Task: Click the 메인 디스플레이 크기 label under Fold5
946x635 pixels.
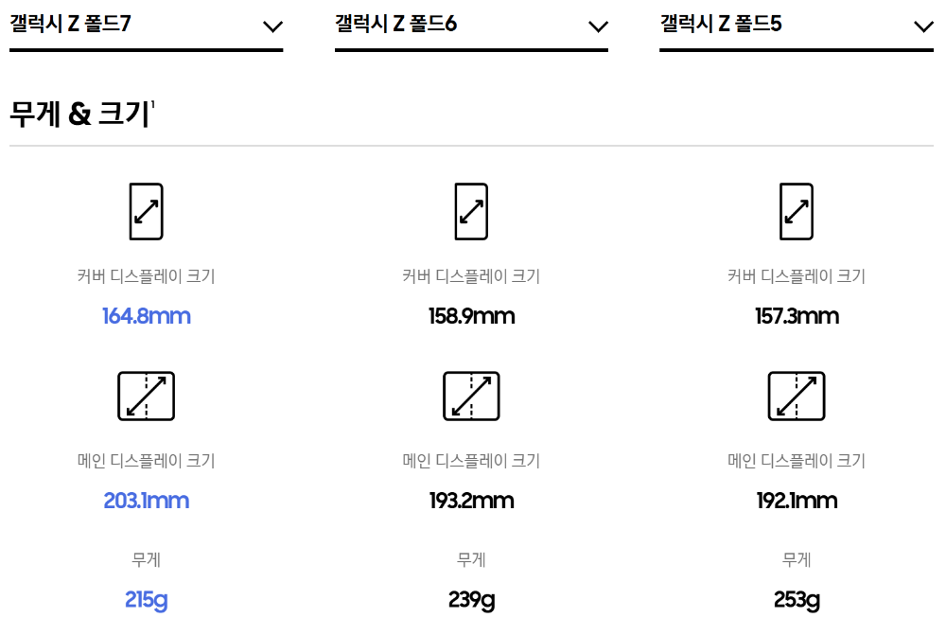Action: (797, 461)
